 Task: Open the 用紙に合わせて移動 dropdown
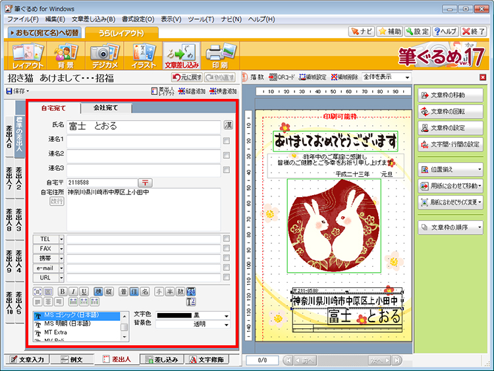(x=451, y=186)
